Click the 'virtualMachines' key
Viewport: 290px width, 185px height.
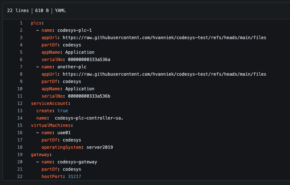point(51,125)
